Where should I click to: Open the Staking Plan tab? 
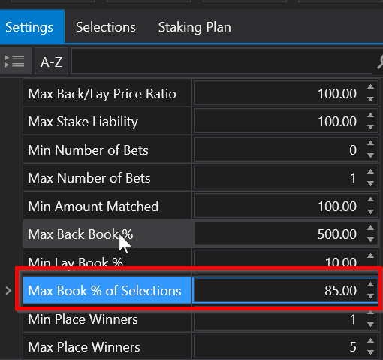click(195, 27)
